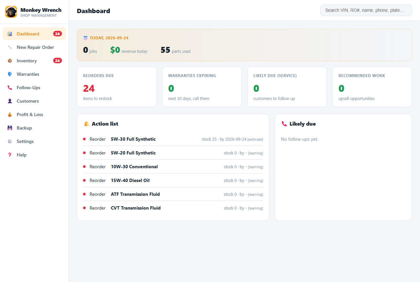Open New Repair Order page
The height and width of the screenshot is (282, 420).
pos(34,47)
